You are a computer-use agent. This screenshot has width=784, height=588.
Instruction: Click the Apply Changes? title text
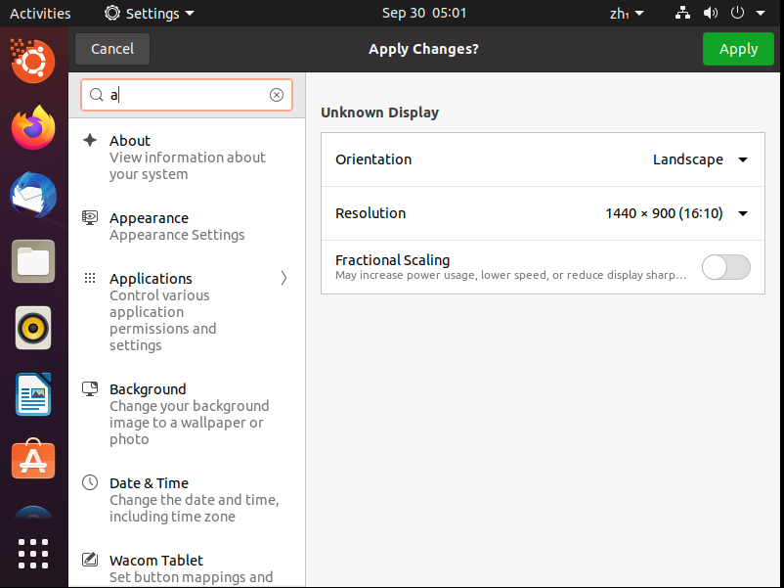click(423, 49)
